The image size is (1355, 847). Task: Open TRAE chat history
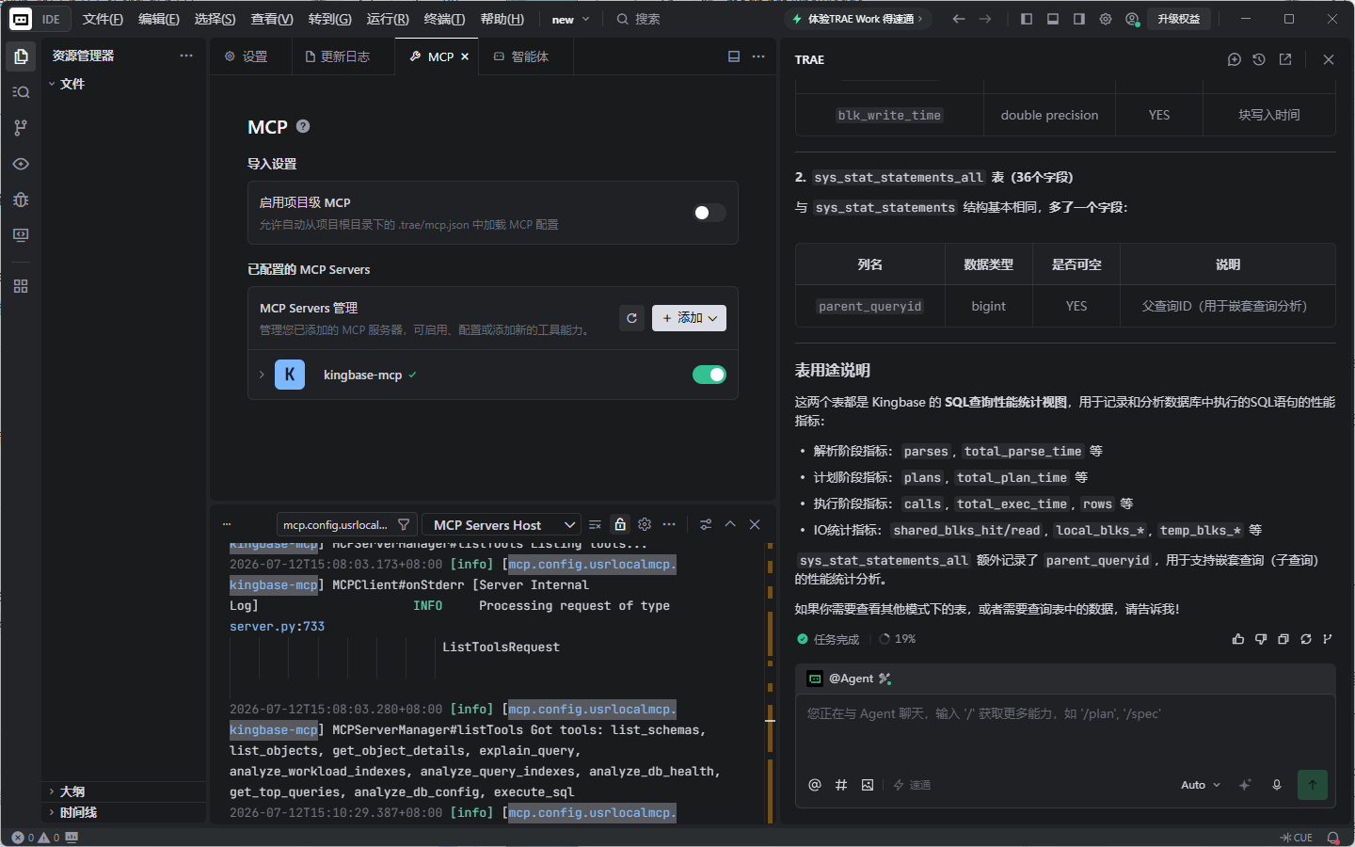pyautogui.click(x=1259, y=59)
